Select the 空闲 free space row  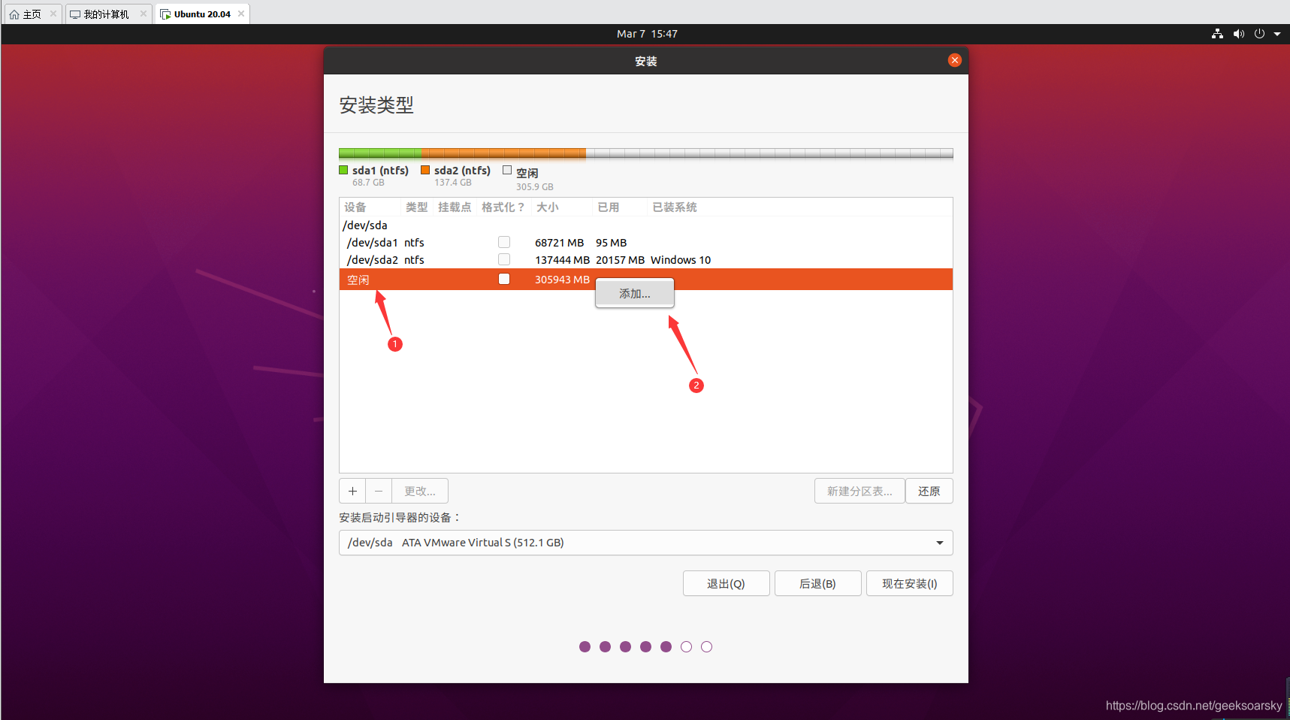point(646,279)
